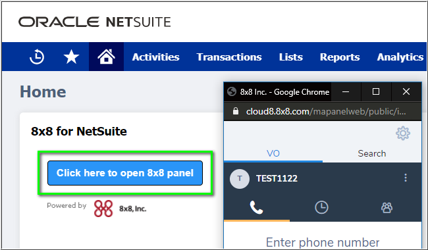The height and width of the screenshot is (250, 428).
Task: Expand the Reports menu
Action: pos(340,57)
